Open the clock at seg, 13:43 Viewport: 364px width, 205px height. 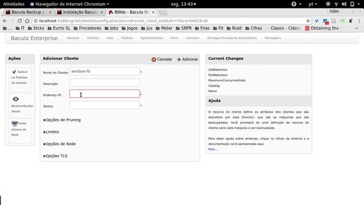[x=183, y=4]
